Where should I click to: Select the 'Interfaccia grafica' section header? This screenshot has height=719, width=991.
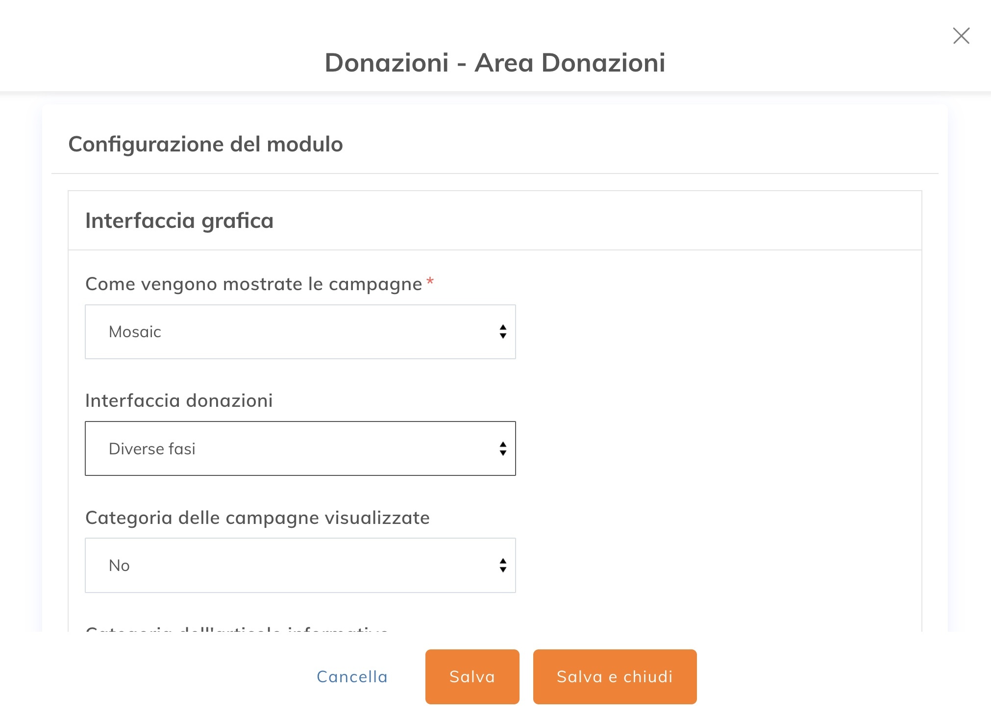coord(179,221)
